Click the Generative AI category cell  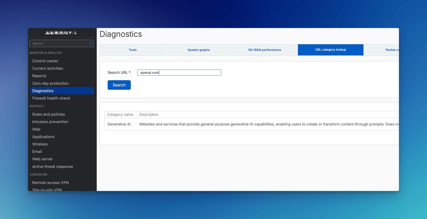[x=119, y=124]
